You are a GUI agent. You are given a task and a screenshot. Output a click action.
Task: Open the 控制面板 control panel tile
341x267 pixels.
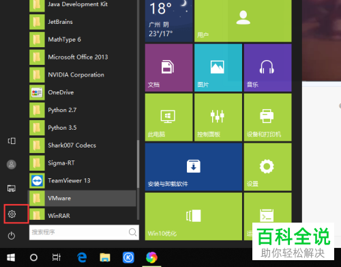218,117
